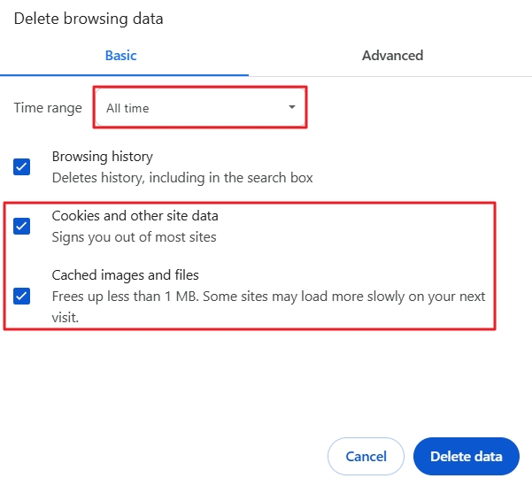Click the 'All time' selected value
This screenshot has height=486, width=532.
pos(128,108)
